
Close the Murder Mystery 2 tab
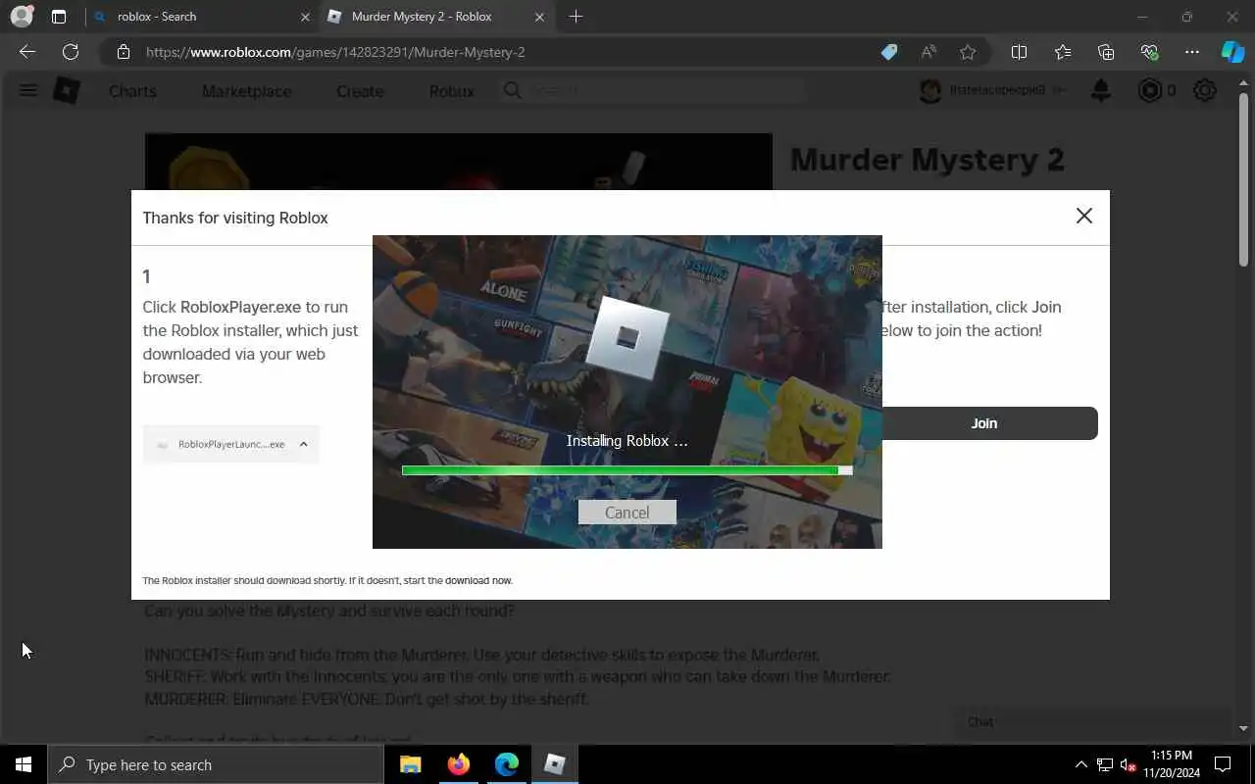(x=539, y=17)
